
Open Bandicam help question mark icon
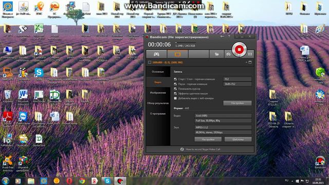click(x=229, y=36)
